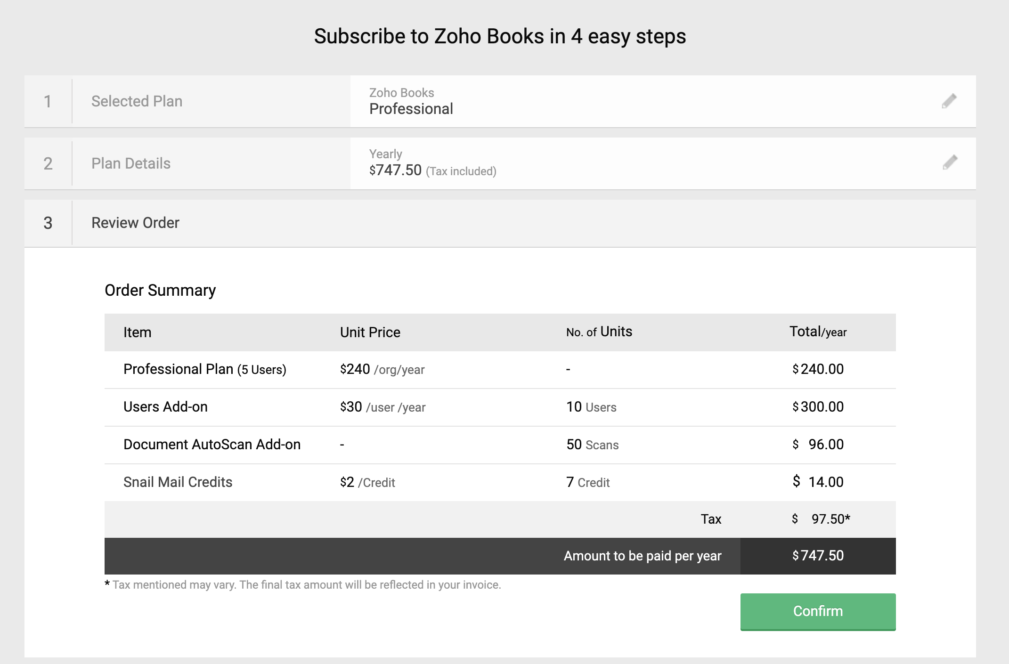Select step number 2 indicator
1009x664 pixels.
pyautogui.click(x=48, y=163)
